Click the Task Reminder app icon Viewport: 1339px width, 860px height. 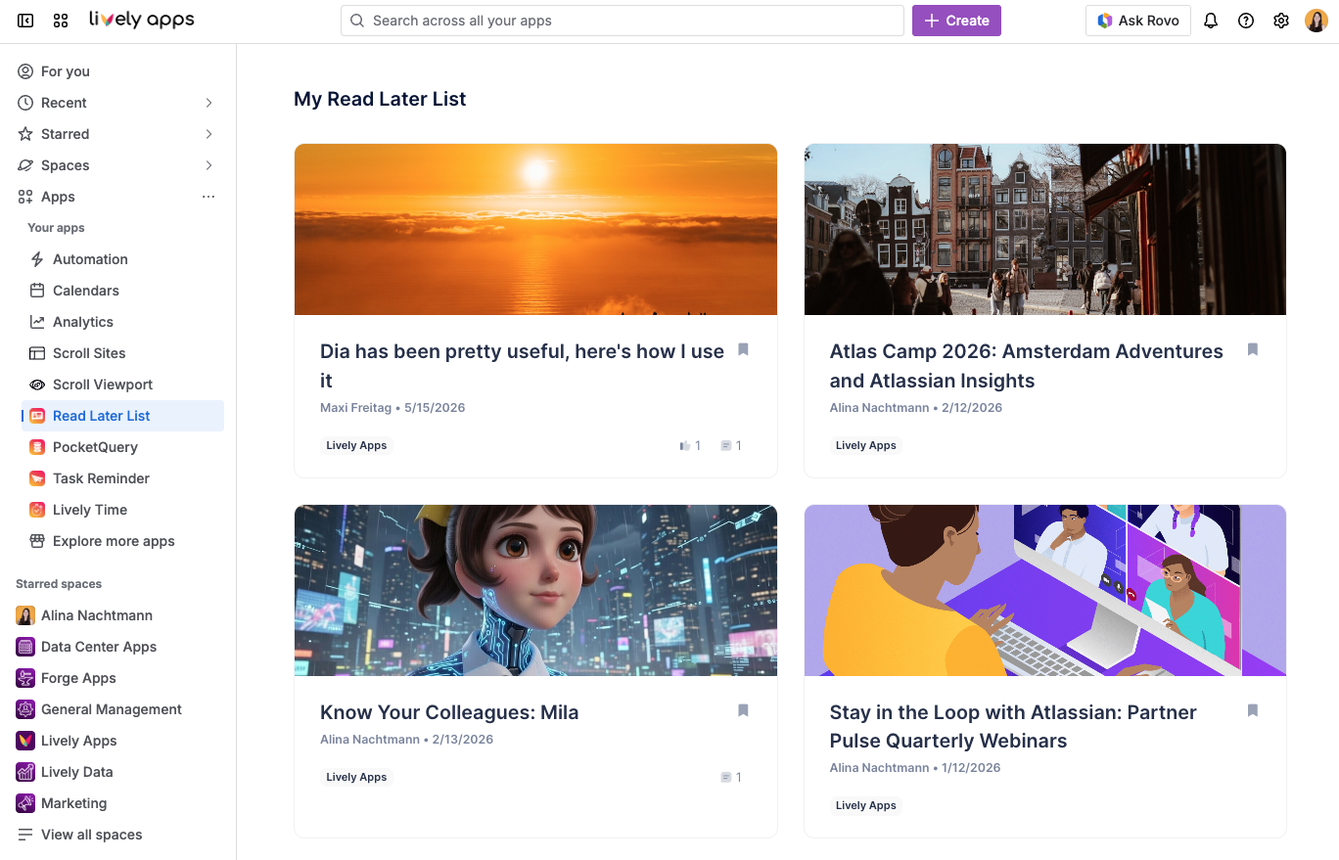(37, 478)
